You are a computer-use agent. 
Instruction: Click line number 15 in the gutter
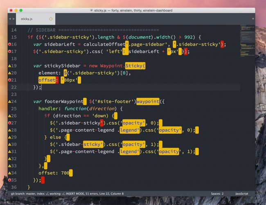click(x=14, y=37)
